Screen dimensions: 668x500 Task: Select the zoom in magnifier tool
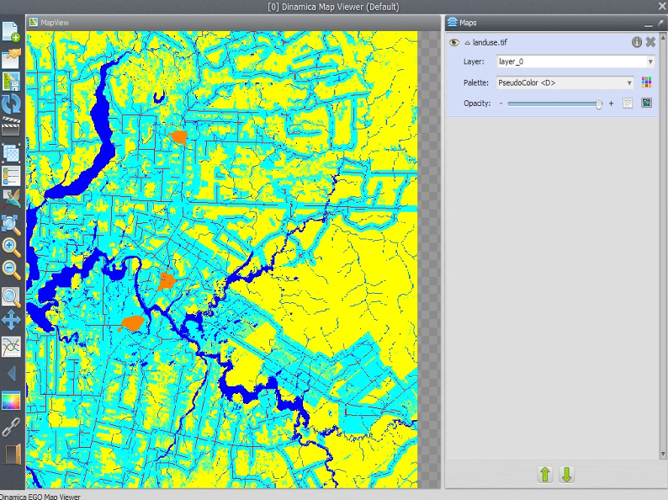point(11,247)
